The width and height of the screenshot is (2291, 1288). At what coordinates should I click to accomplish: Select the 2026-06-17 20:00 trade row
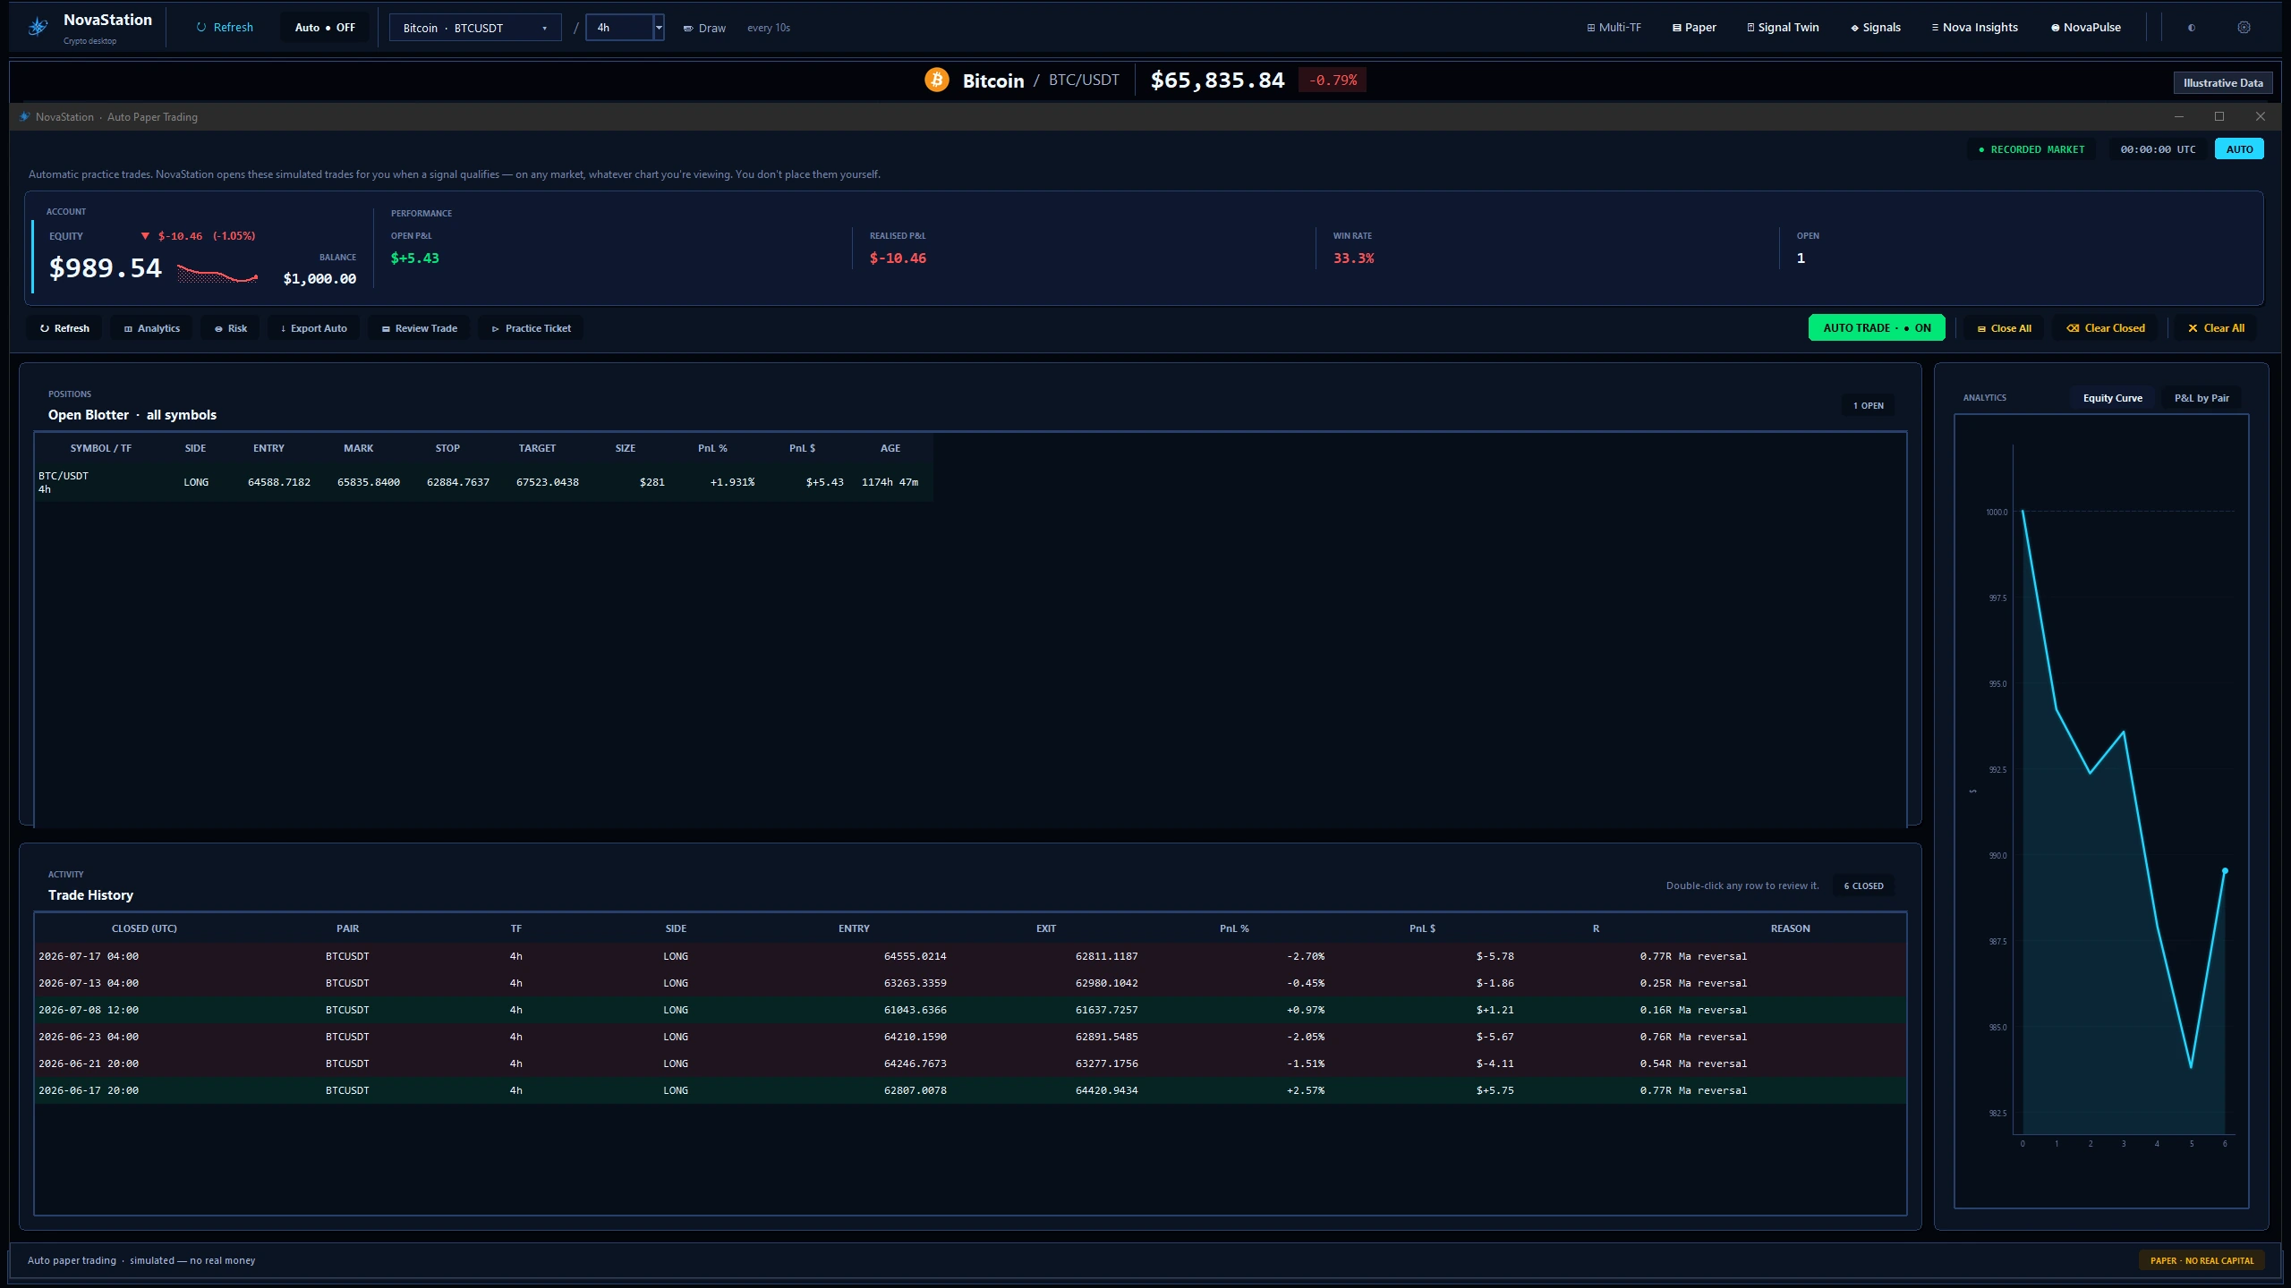coord(970,1090)
